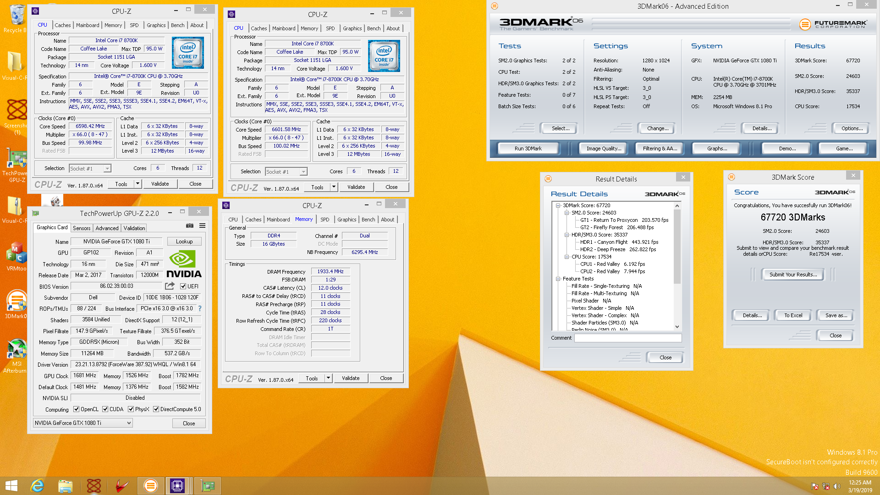The width and height of the screenshot is (880, 495).
Task: Click the 3DMark06 main window title icon
Action: pos(494,6)
